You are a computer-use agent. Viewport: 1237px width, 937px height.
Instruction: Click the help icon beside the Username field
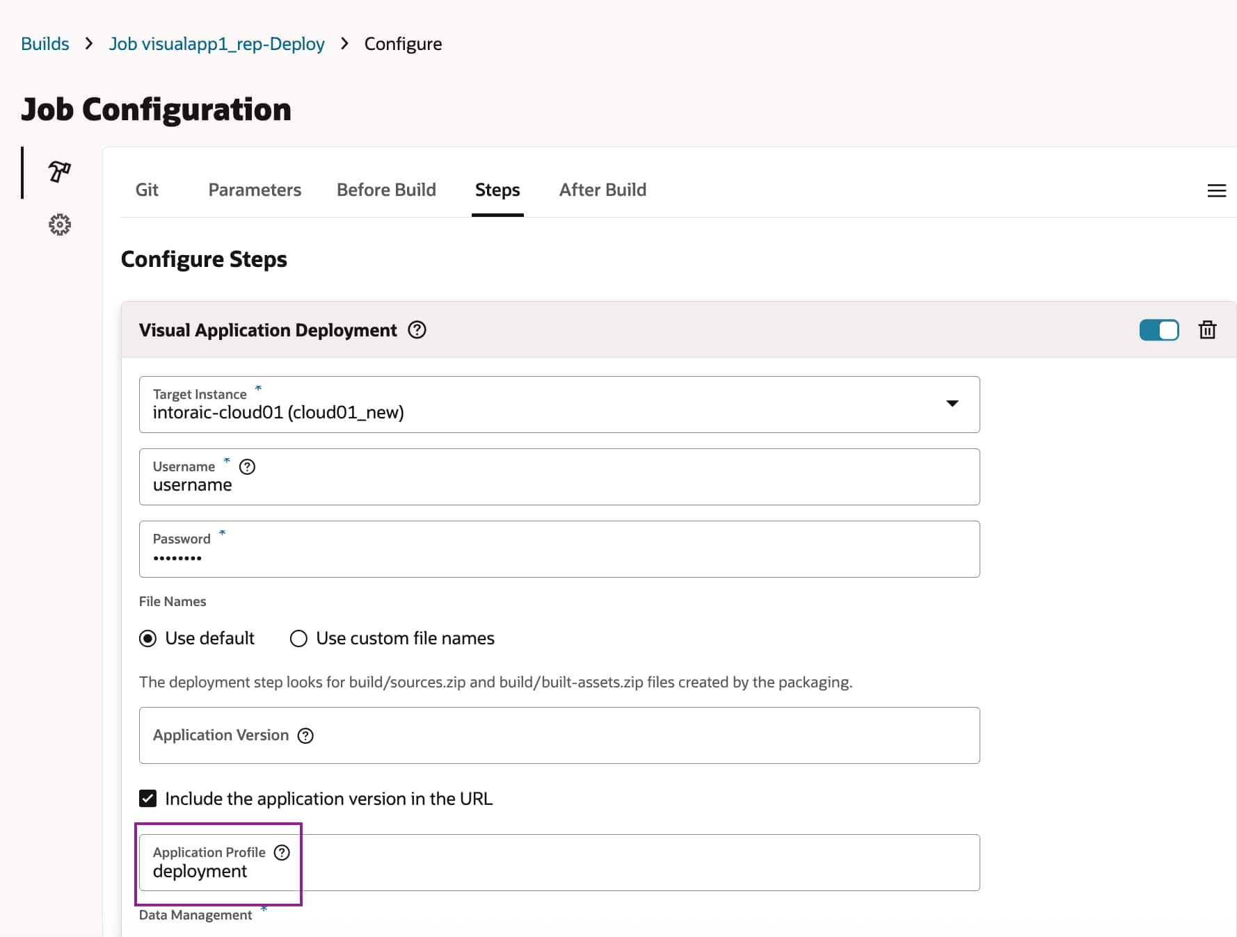247,466
